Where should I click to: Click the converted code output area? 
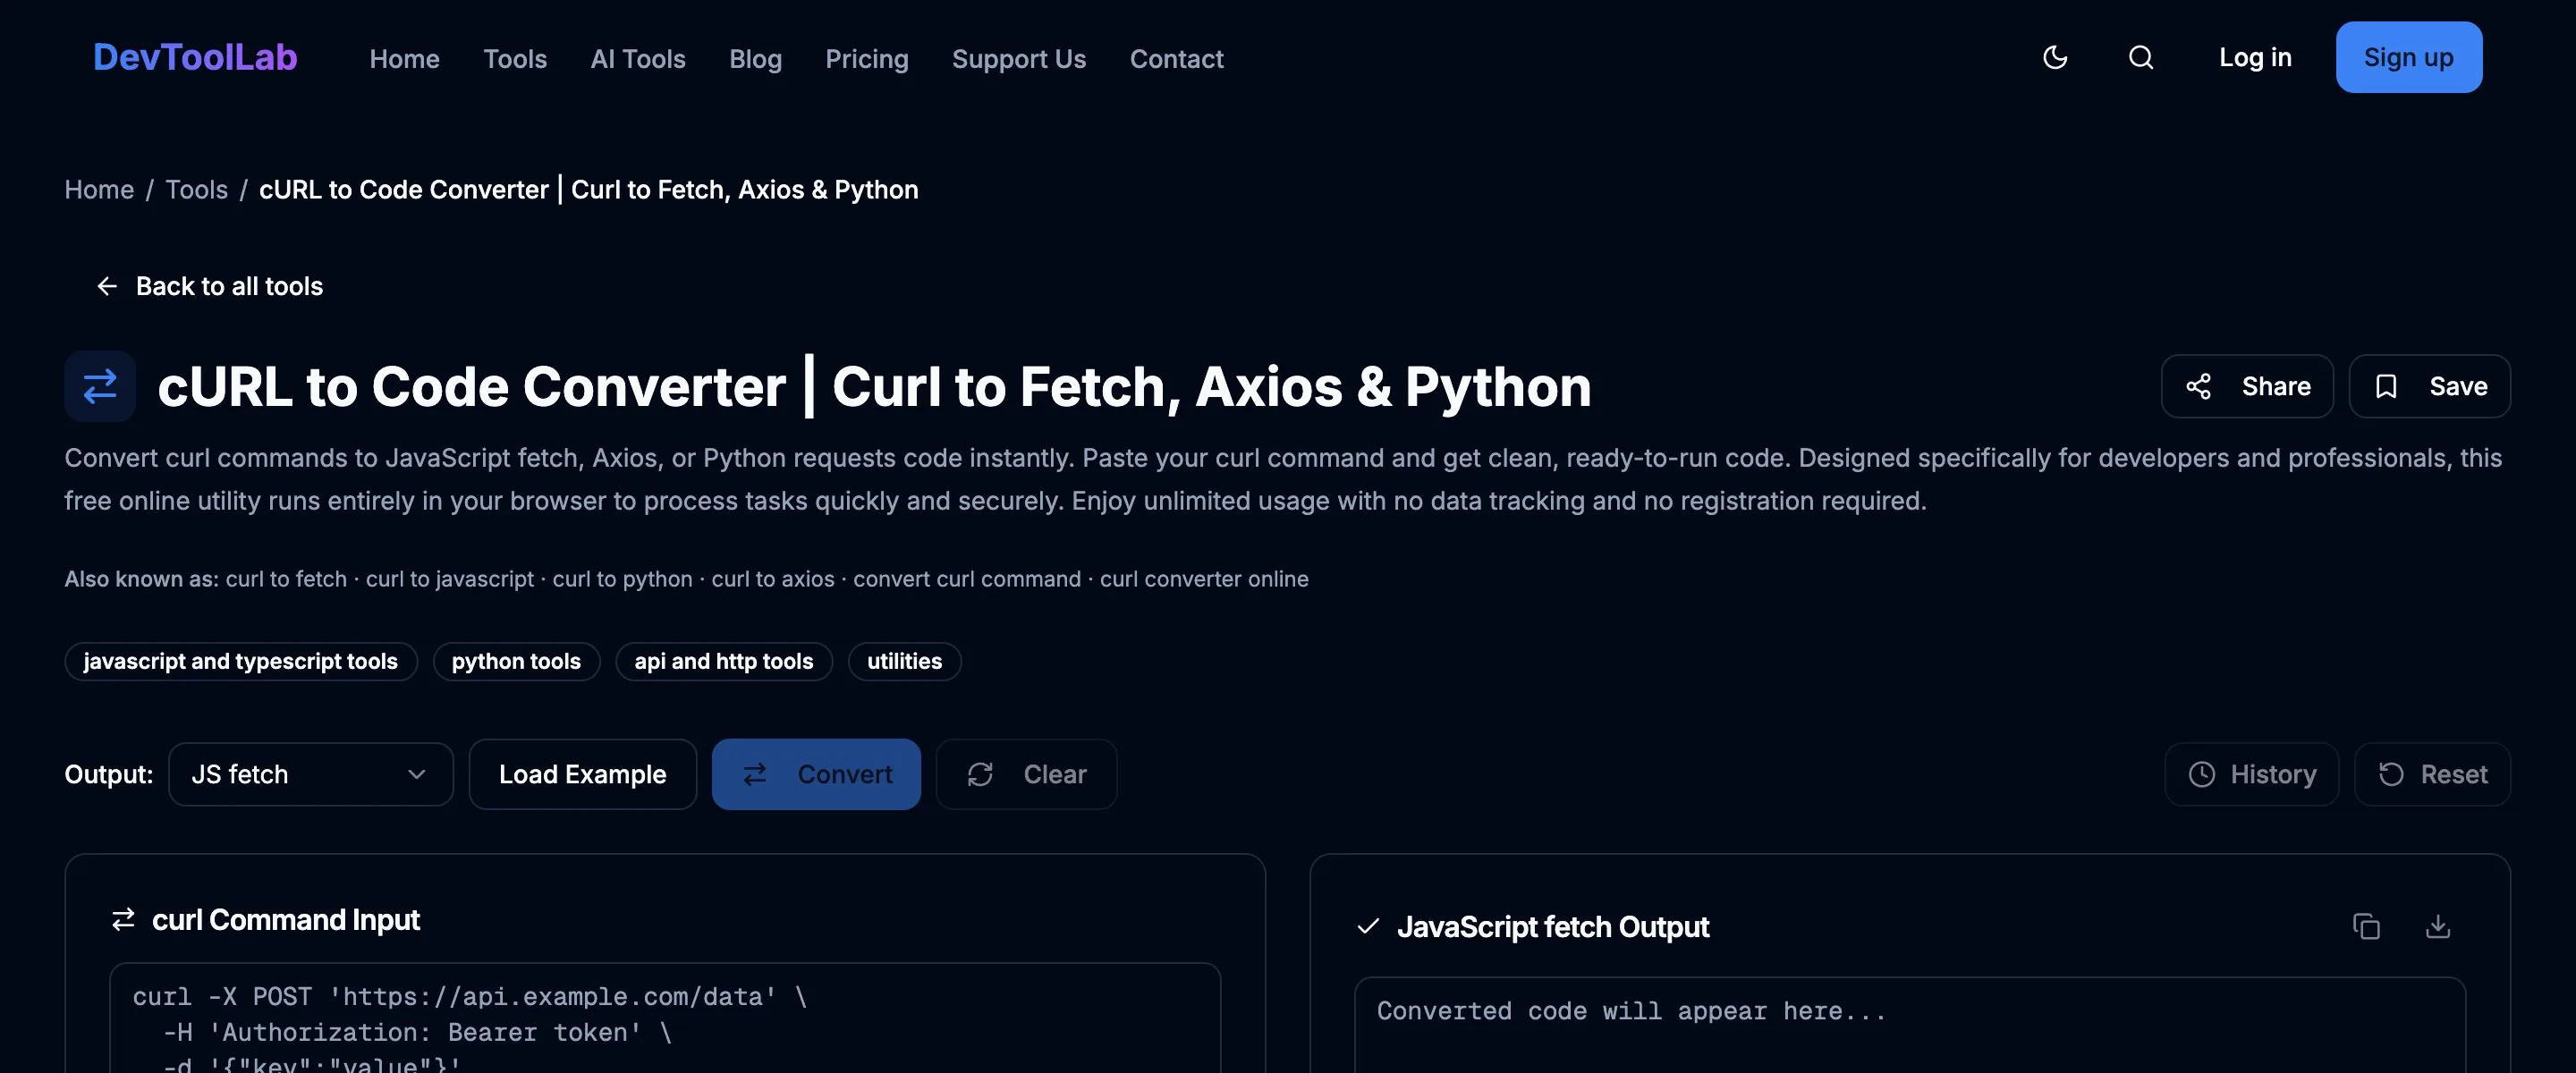click(1910, 1025)
